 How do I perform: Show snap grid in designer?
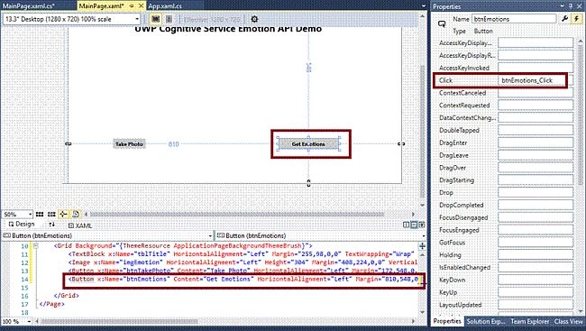40,215
